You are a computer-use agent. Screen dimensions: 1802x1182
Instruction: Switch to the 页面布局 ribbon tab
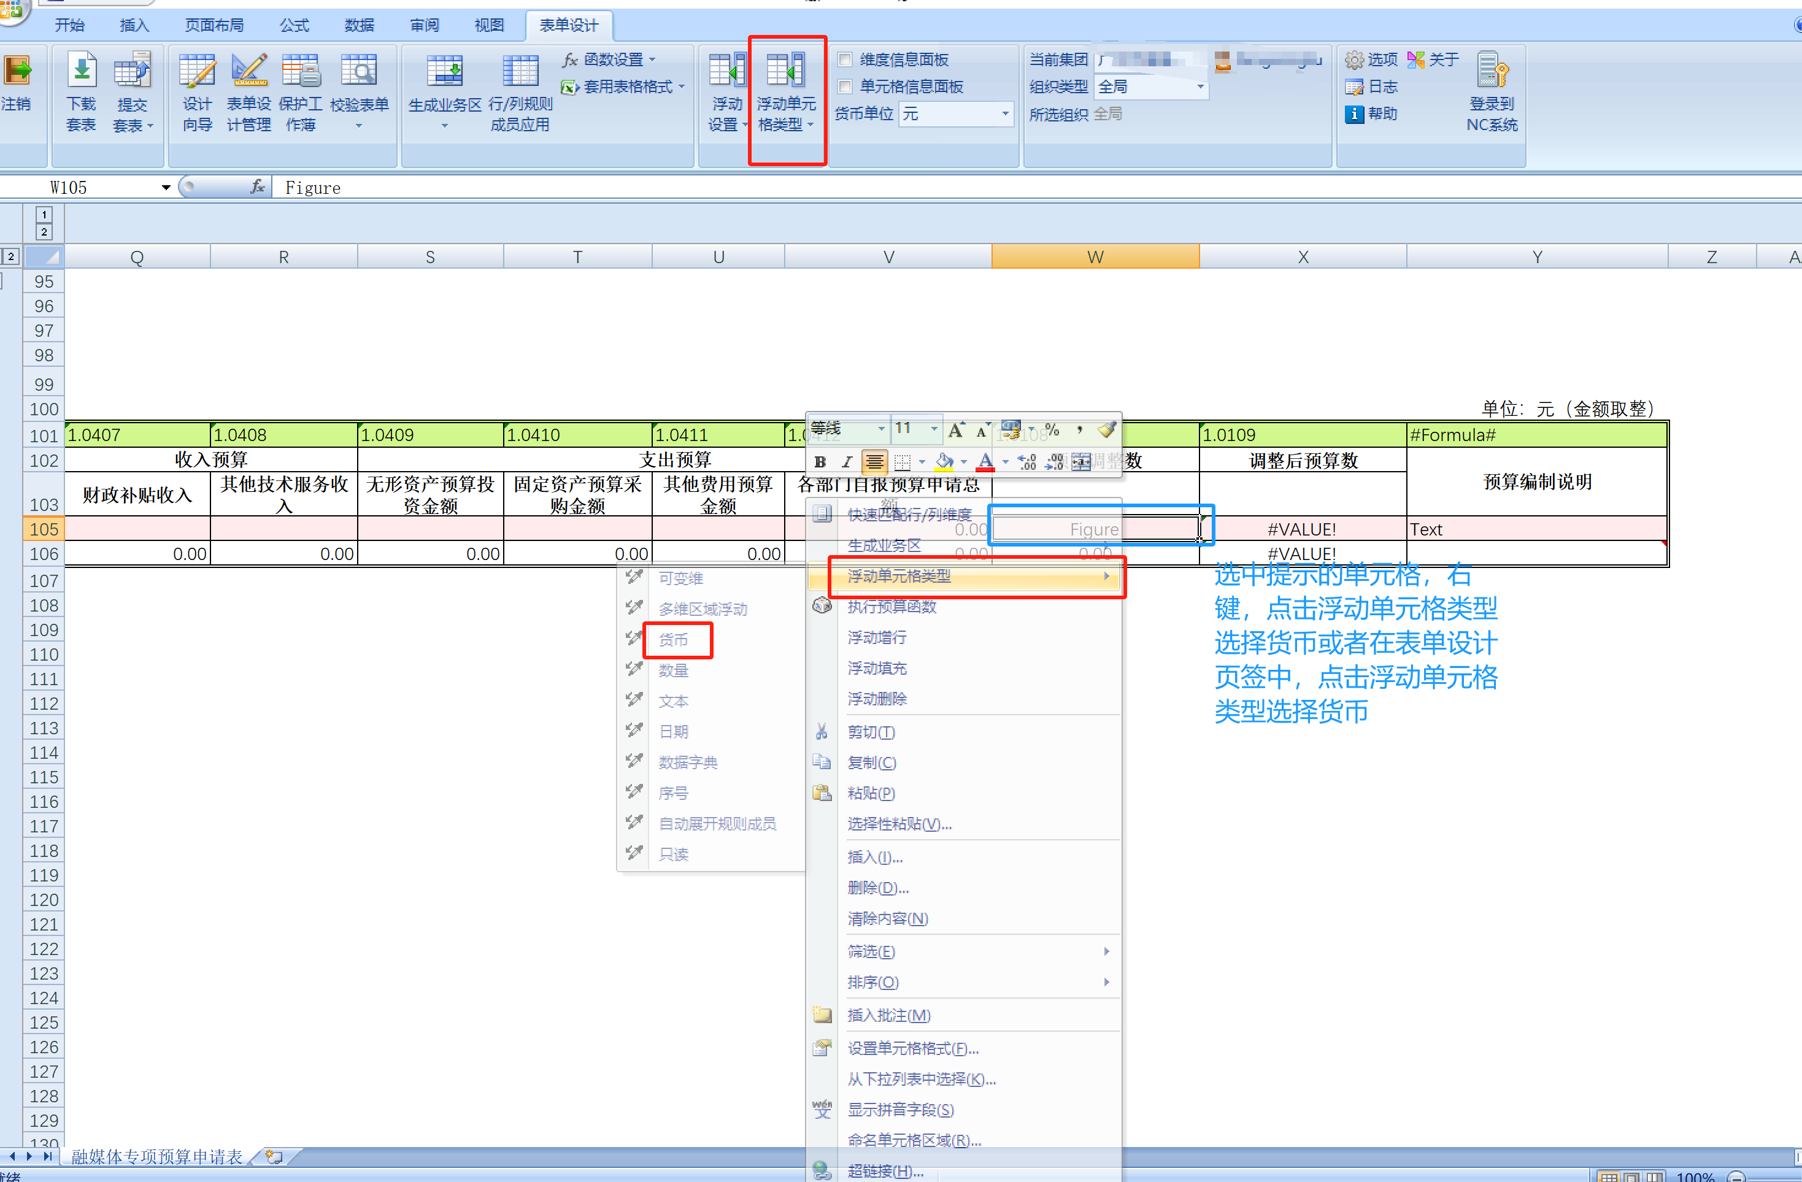click(x=215, y=25)
